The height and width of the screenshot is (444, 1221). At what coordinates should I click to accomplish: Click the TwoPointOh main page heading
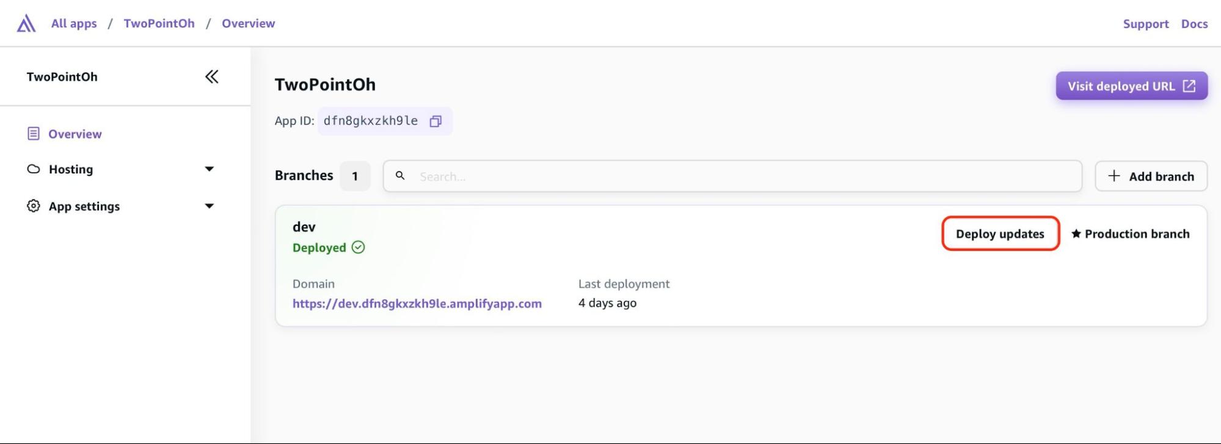click(x=325, y=84)
